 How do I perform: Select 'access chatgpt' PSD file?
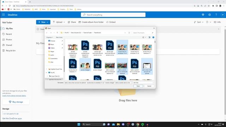coord(97,65)
